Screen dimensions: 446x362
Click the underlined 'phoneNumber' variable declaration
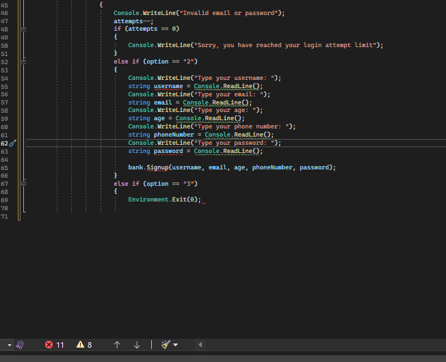tap(174, 135)
